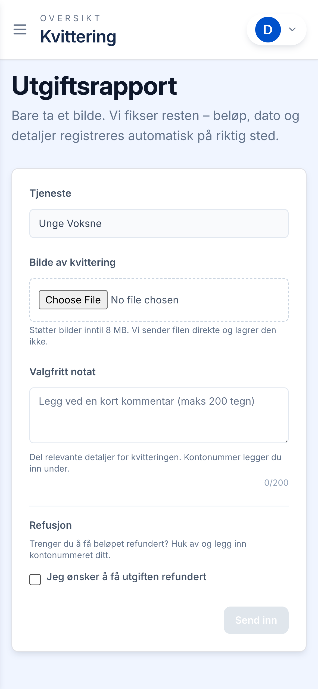Open the hamburger navigation menu
318x689 pixels.
pos(20,30)
